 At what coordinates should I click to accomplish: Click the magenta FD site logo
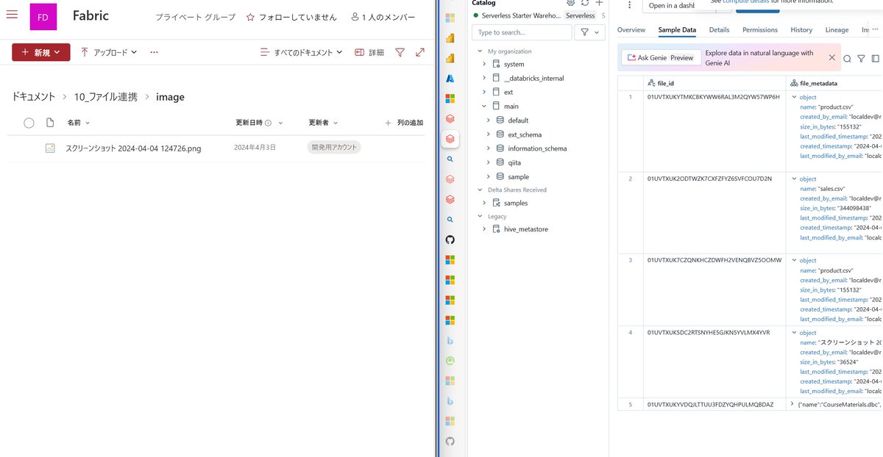point(43,17)
